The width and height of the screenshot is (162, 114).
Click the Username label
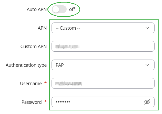tap(31, 83)
